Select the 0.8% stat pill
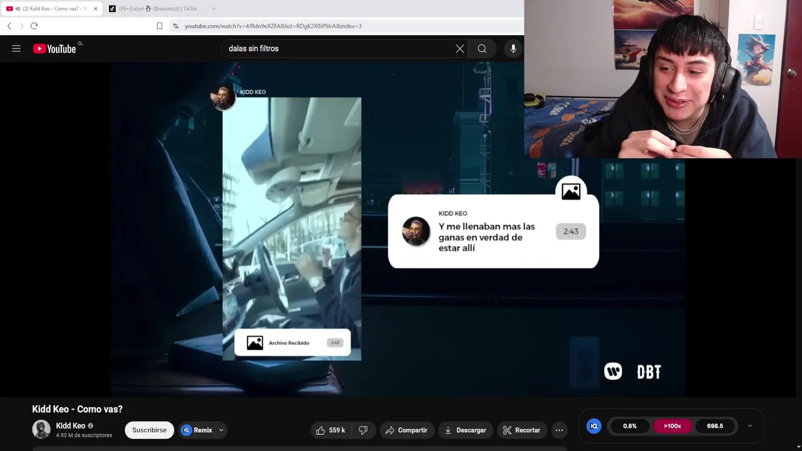This screenshot has height=451, width=802. [630, 426]
